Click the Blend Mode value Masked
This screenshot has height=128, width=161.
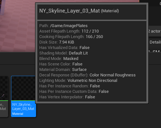click(x=71, y=59)
